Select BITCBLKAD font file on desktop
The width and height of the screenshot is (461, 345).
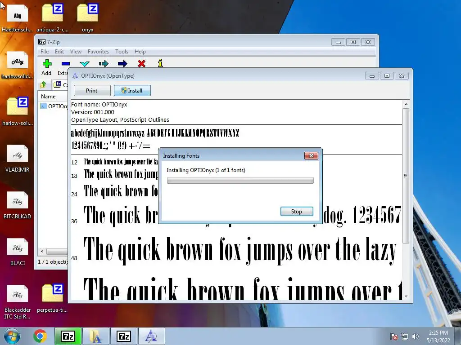(18, 205)
